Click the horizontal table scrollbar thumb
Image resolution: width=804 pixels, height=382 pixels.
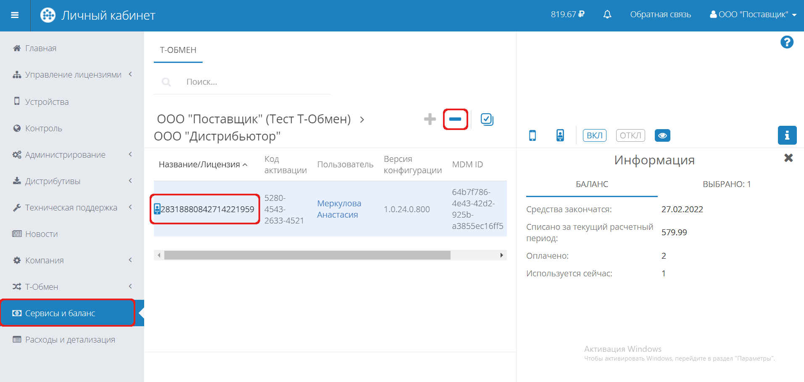(x=307, y=255)
